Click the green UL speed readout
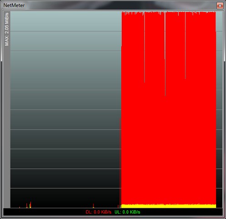The width and height of the screenshot is (226, 219). tap(127, 212)
